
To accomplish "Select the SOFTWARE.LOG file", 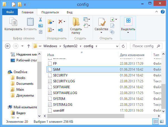I will click(104, 93).
